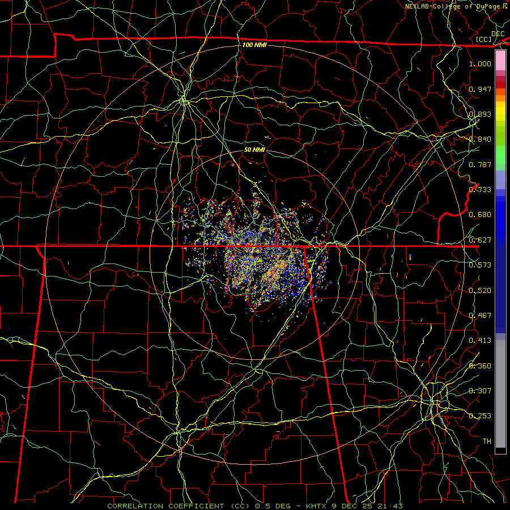Select the 0.840 scale value

480,139
